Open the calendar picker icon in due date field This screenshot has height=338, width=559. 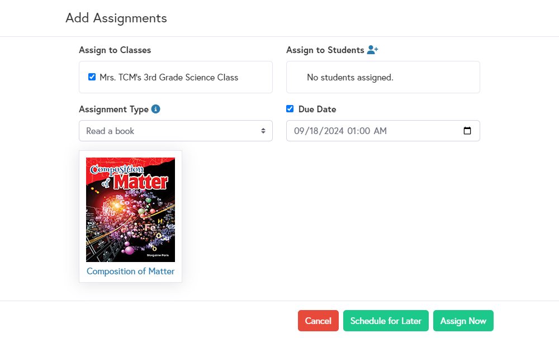pyautogui.click(x=467, y=131)
